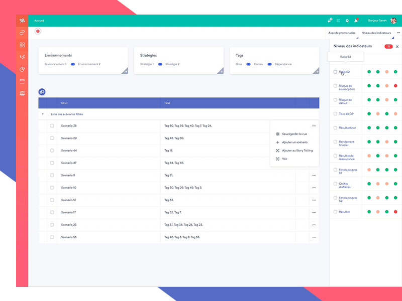The width and height of the screenshot is (402, 301).
Task: Click the grid view icon above the scenarios table
Action: (41, 91)
